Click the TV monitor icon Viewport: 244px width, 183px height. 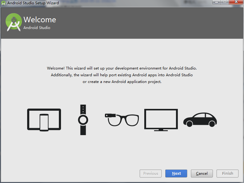click(161, 120)
